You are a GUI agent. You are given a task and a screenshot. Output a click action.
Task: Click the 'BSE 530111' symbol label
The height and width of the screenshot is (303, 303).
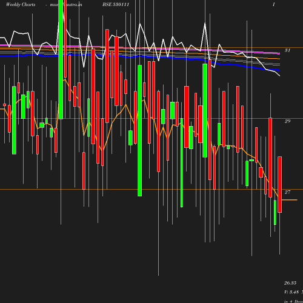click(116, 4)
